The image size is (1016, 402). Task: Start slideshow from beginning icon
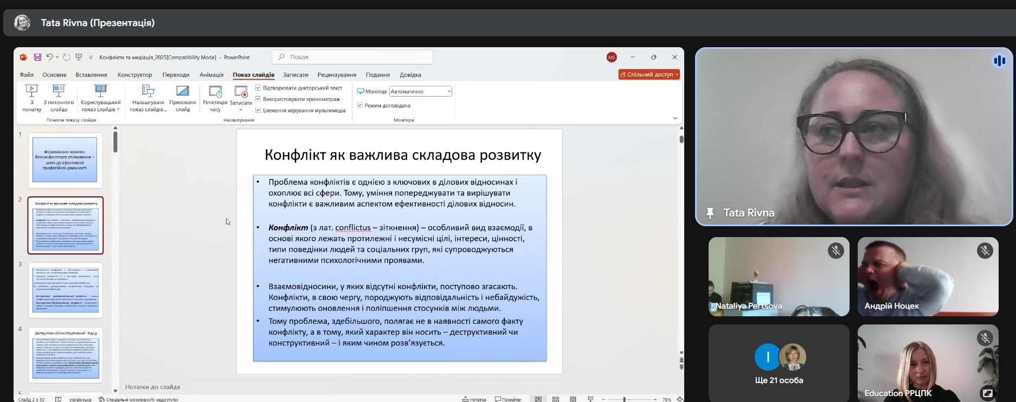pyautogui.click(x=31, y=91)
